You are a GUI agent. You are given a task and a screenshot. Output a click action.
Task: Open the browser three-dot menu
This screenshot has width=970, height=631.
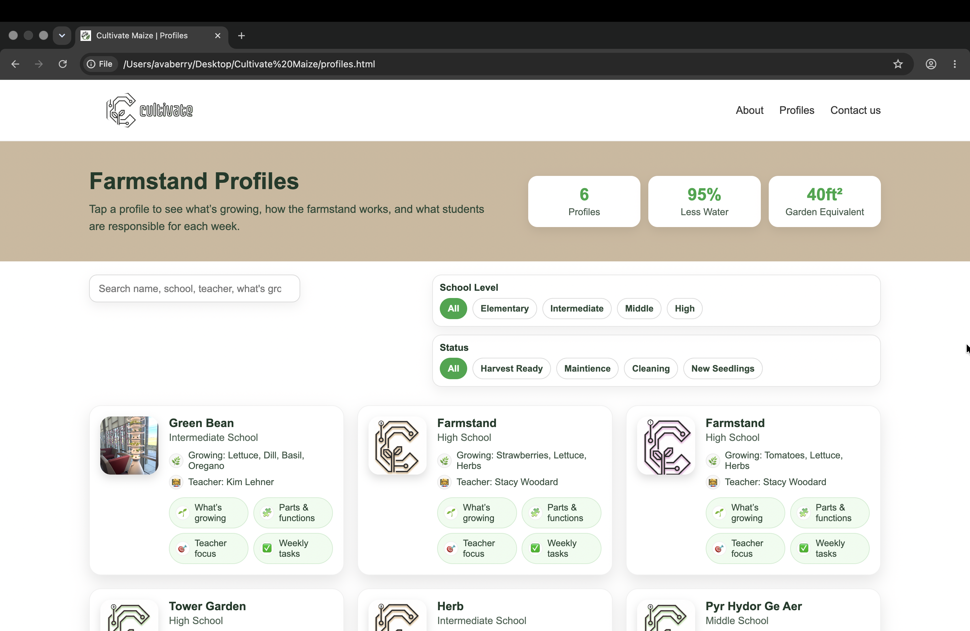(x=954, y=64)
